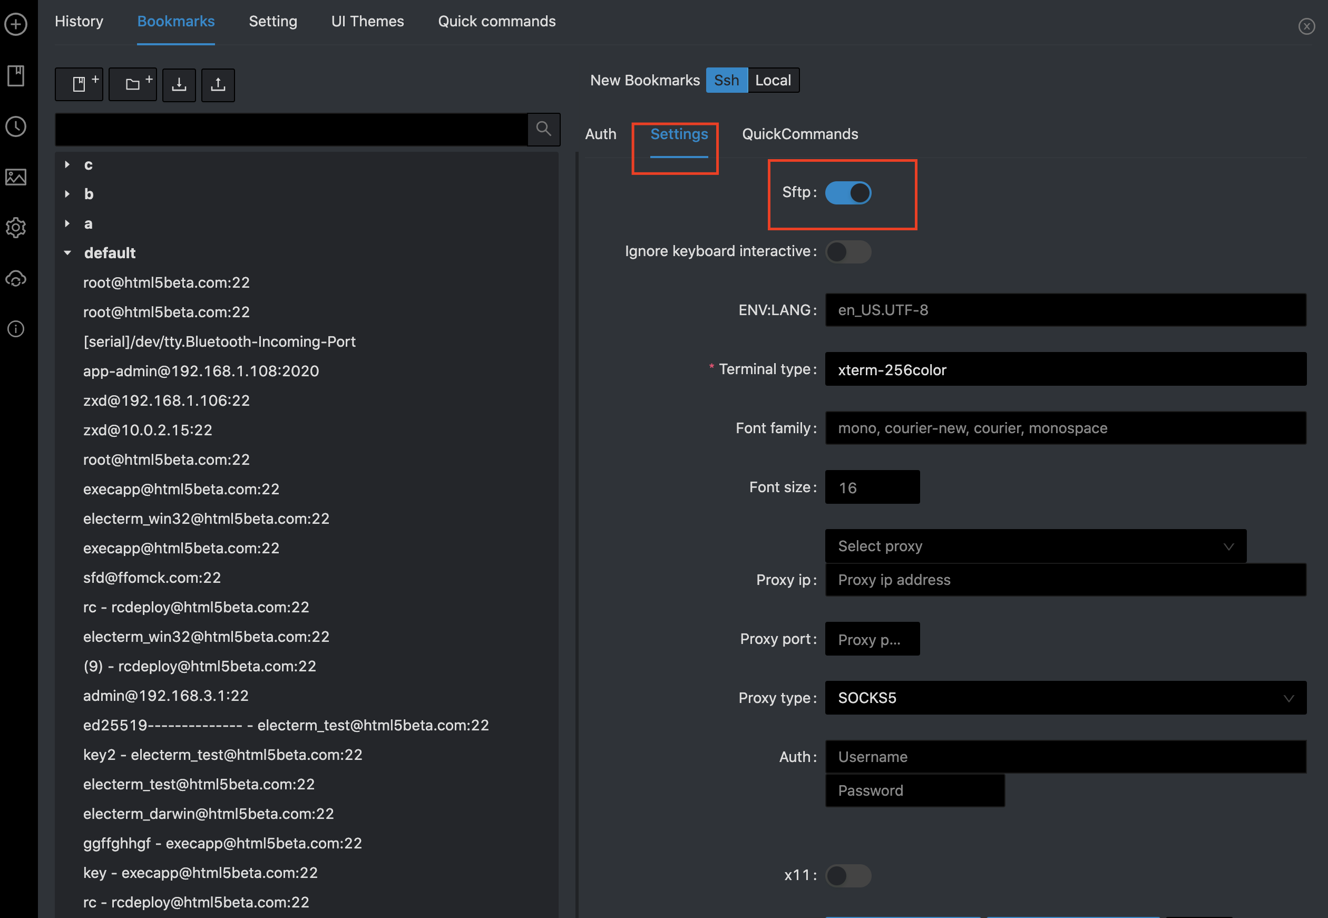
Task: Click the Font family input field
Action: coord(1065,428)
